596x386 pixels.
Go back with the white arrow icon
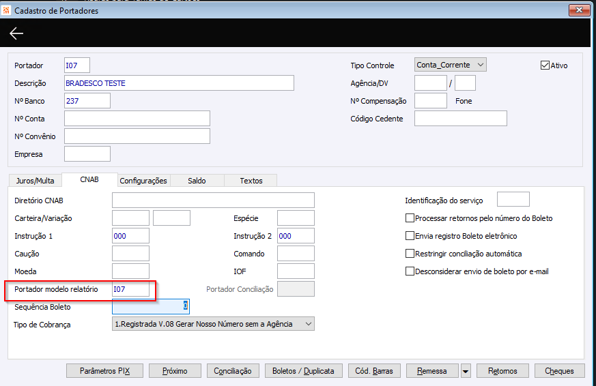[16, 33]
